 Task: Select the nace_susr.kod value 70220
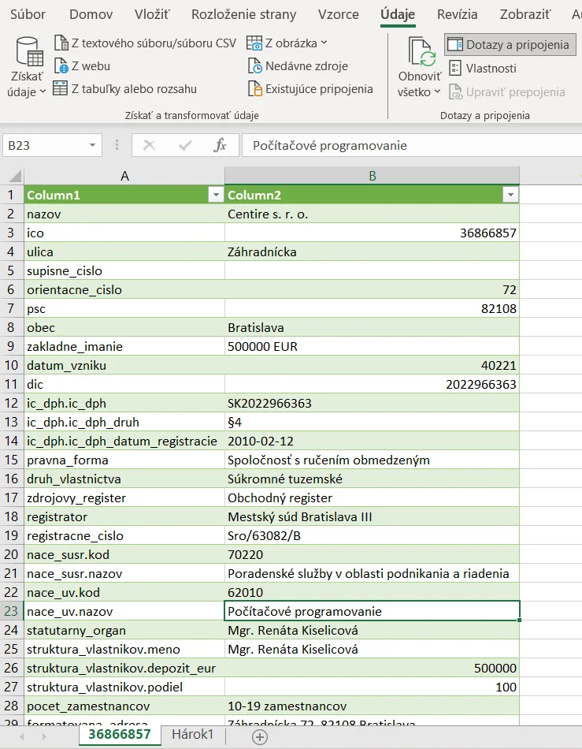click(x=372, y=554)
